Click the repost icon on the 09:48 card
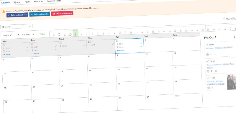Image resolution: width=236 pixels, height=113 pixels. (x=215, y=54)
